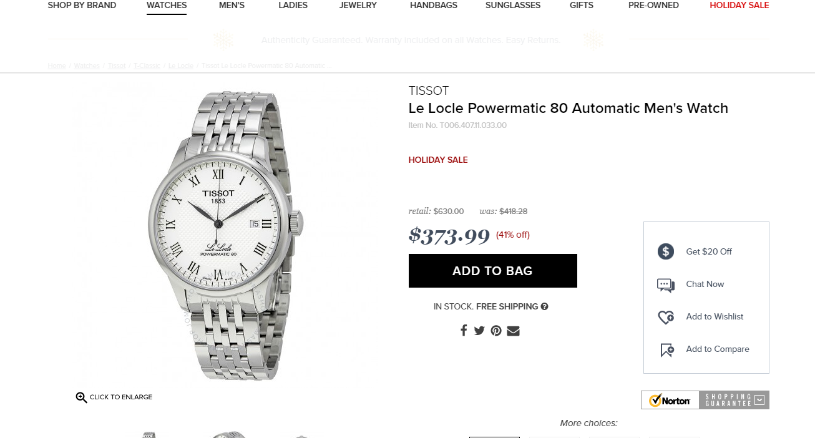
Task: Click the magnifier Click to Enlarge icon
Action: pyautogui.click(x=81, y=397)
